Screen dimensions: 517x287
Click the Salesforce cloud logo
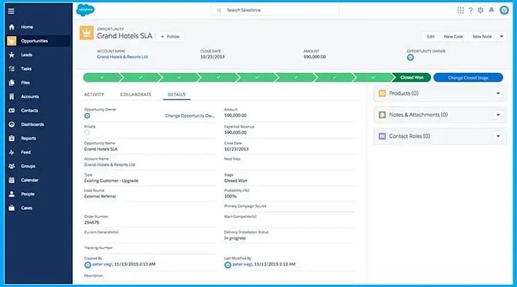pyautogui.click(x=85, y=10)
